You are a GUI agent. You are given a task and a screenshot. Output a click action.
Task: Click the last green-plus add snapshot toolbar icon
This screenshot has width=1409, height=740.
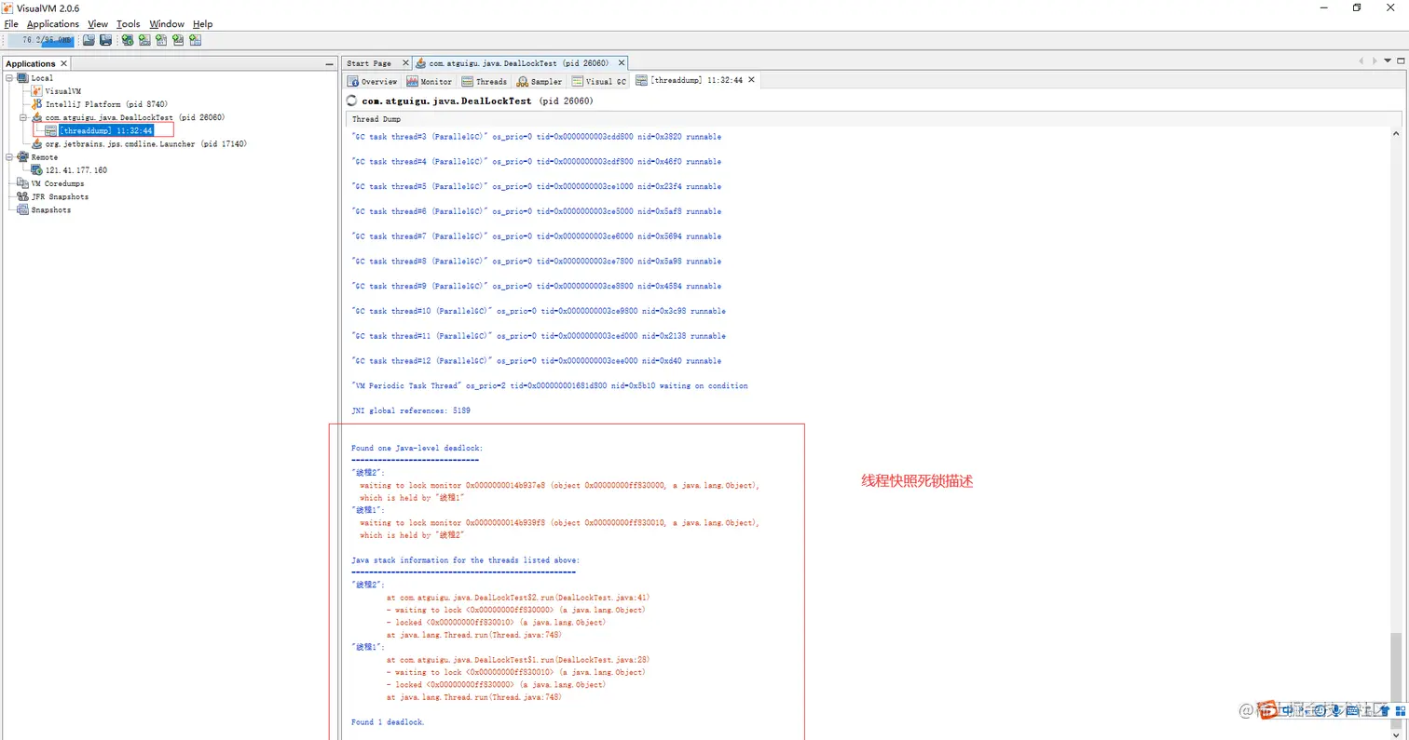[195, 40]
